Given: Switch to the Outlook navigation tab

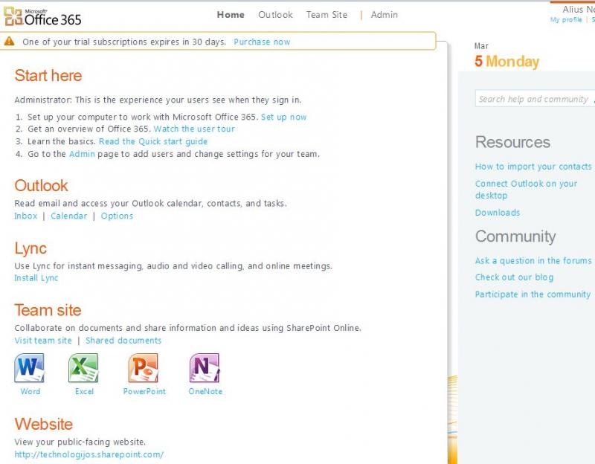Looking at the screenshot, I should point(275,15).
